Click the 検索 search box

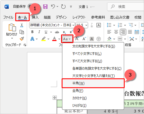click(126, 7)
